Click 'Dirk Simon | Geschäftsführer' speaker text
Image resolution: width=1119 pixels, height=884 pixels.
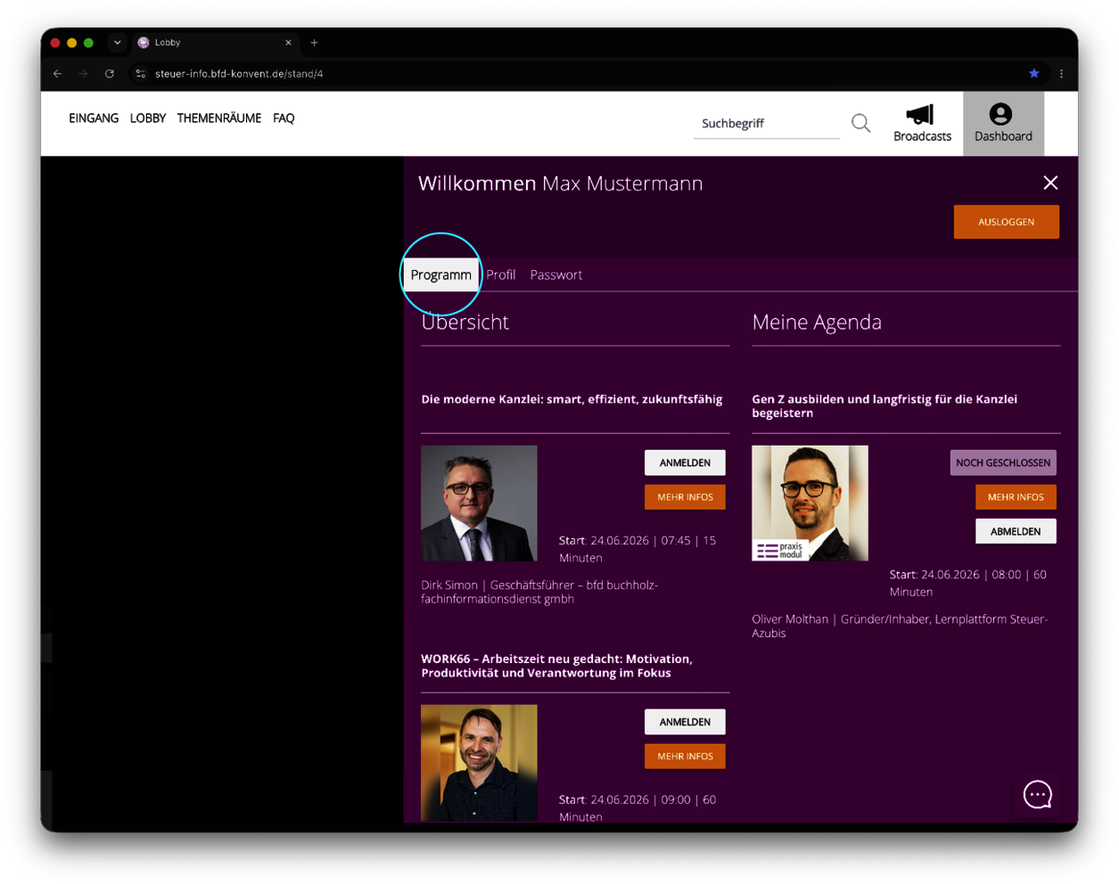539,592
